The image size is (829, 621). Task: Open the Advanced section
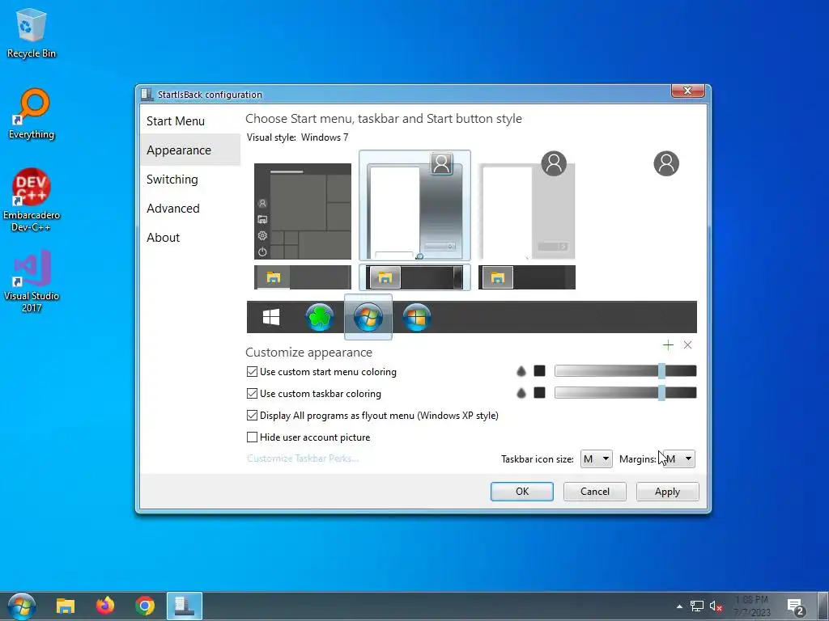click(189, 208)
